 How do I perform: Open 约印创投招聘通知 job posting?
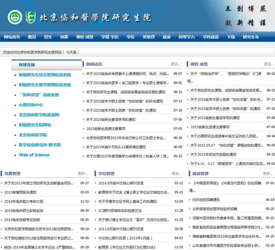coord(206,200)
